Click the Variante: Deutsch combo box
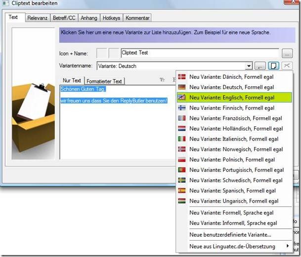Image resolution: width=301 pixels, height=257 pixels. point(174,66)
